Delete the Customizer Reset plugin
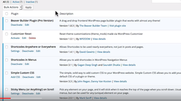This screenshot has height=101, width=181. [32, 38]
